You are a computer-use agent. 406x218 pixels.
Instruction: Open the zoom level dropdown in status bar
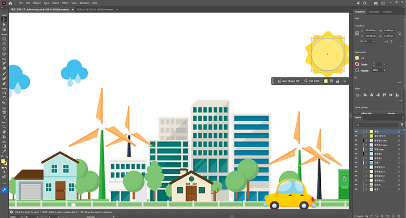[x=22, y=217]
